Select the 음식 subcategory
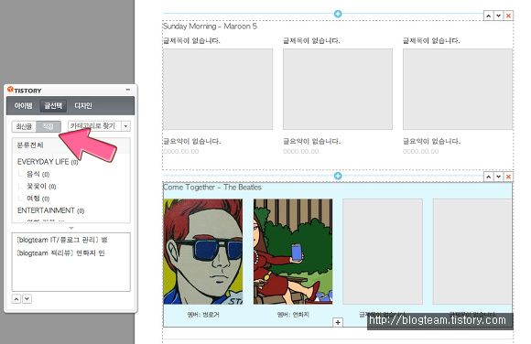Viewport: 531px width, 344px height. click(x=38, y=174)
